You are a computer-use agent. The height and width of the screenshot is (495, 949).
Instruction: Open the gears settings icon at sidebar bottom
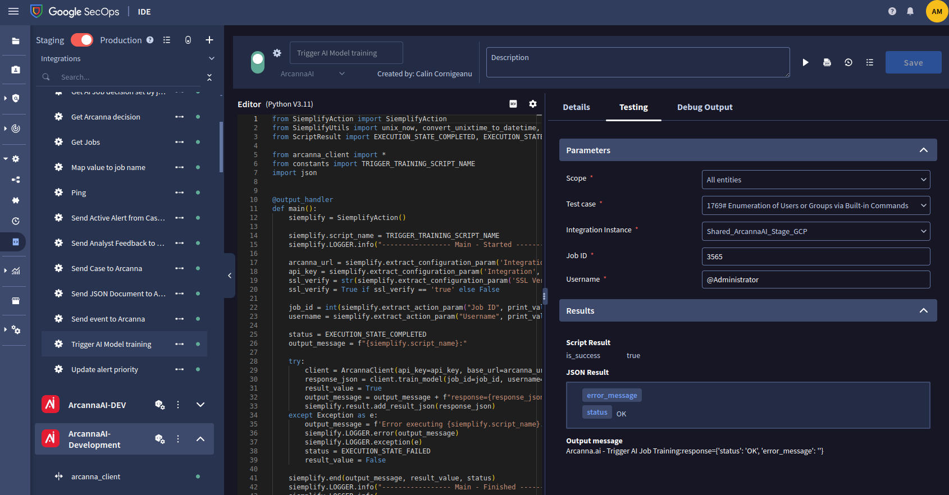[x=16, y=330]
